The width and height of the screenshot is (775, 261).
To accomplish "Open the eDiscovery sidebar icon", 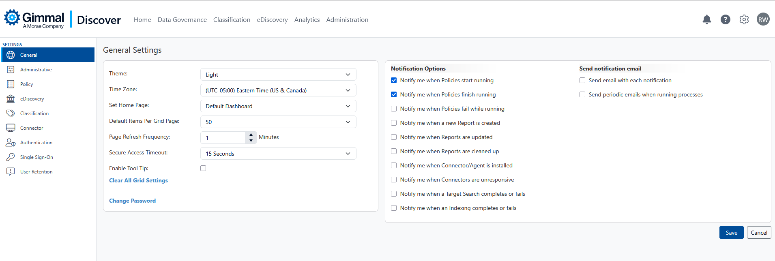I will click(11, 99).
